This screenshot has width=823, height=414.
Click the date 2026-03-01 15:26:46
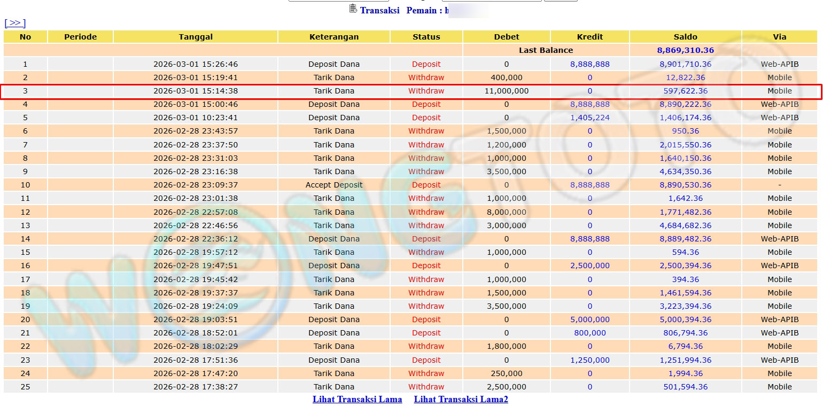196,64
